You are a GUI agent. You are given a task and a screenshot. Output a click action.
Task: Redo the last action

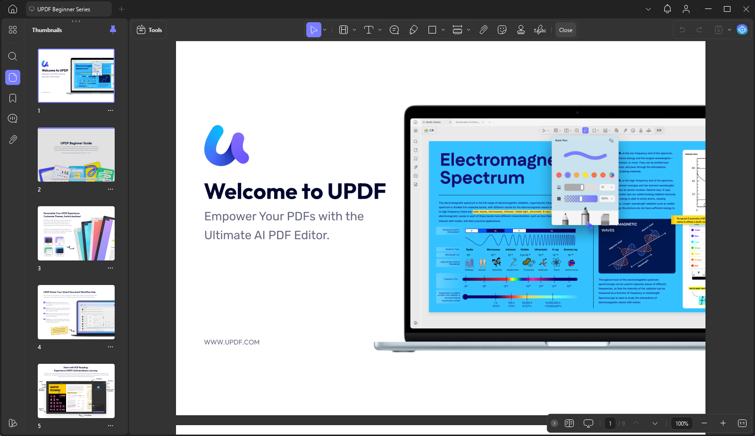click(x=699, y=30)
